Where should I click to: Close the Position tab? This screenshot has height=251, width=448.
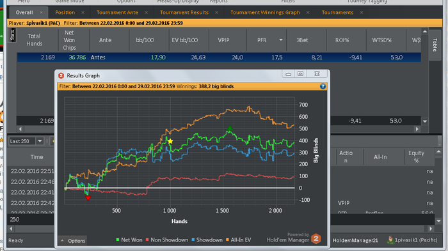(83, 13)
